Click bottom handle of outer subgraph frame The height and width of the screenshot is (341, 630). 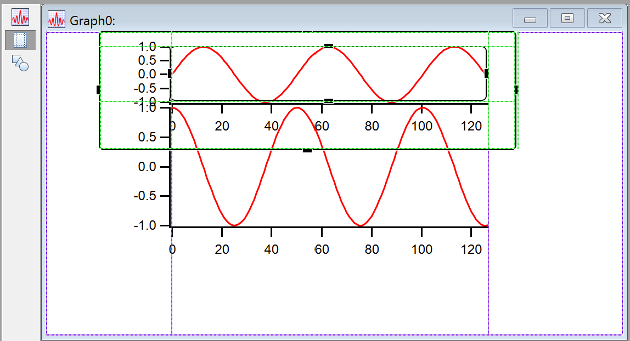click(x=307, y=150)
